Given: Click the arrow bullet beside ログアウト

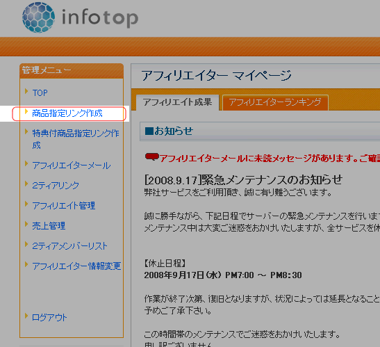Looking at the screenshot, I should [x=26, y=316].
